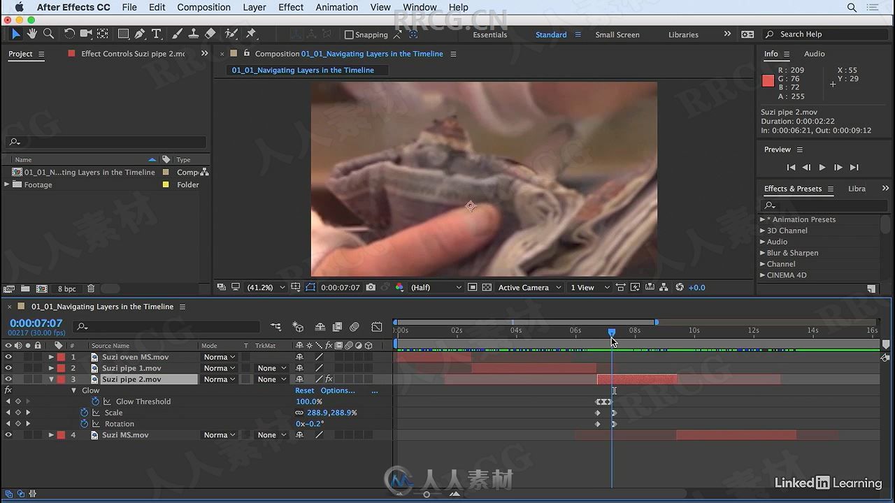Expand the Footage folder
895x503 pixels.
click(7, 184)
